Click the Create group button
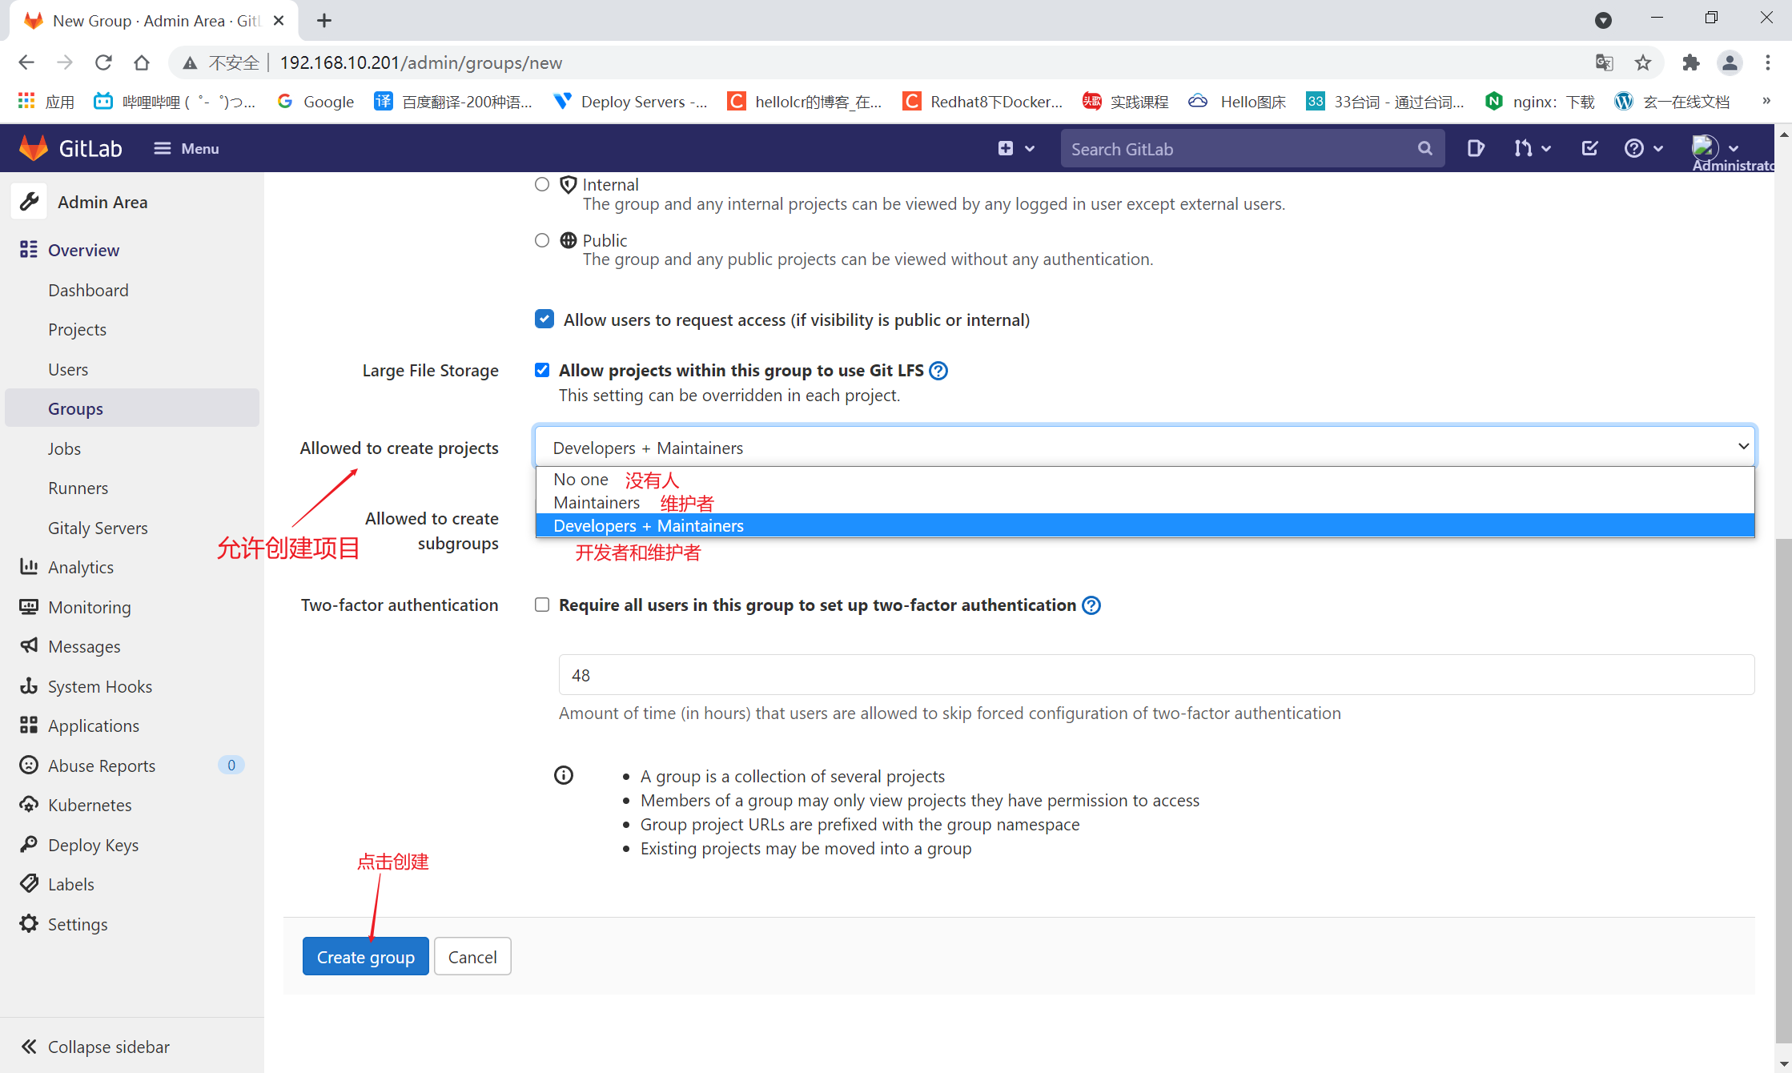The image size is (1792, 1073). click(365, 956)
